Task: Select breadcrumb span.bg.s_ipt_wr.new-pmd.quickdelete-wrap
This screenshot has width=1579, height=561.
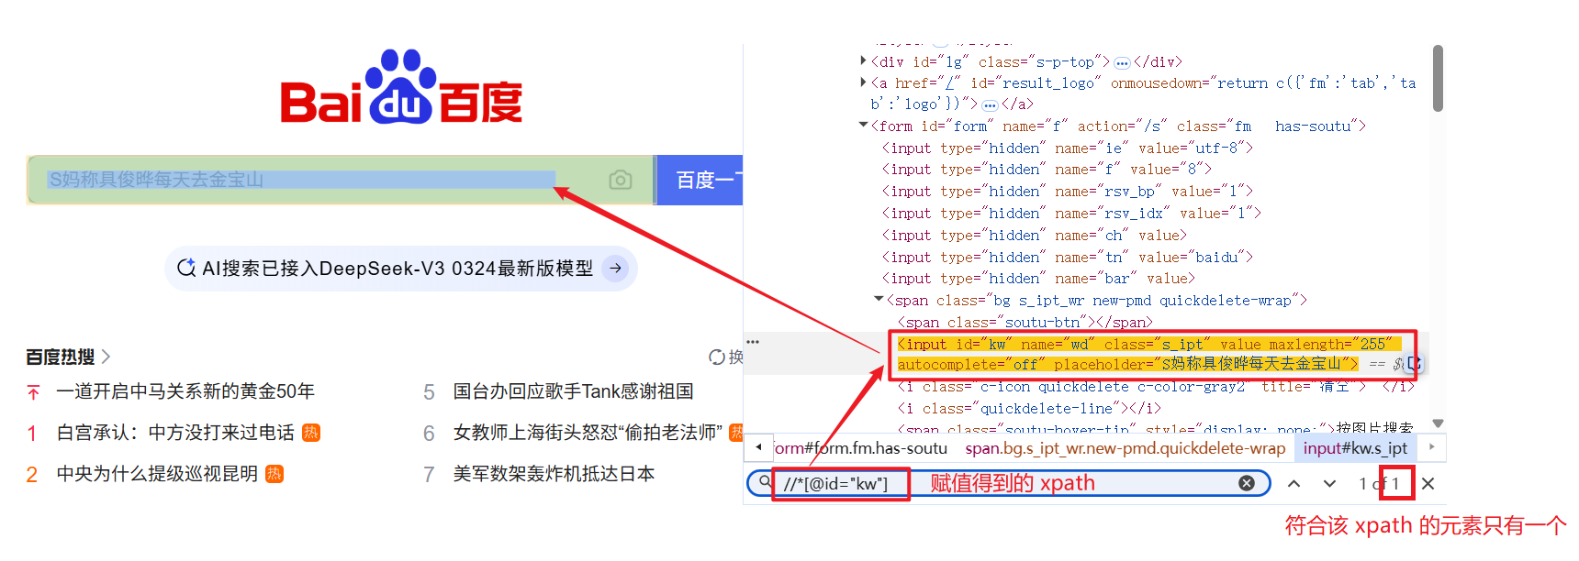Action: [1125, 448]
